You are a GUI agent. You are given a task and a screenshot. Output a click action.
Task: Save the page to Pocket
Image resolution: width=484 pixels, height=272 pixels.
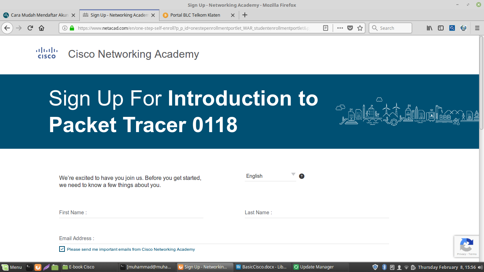click(350, 28)
